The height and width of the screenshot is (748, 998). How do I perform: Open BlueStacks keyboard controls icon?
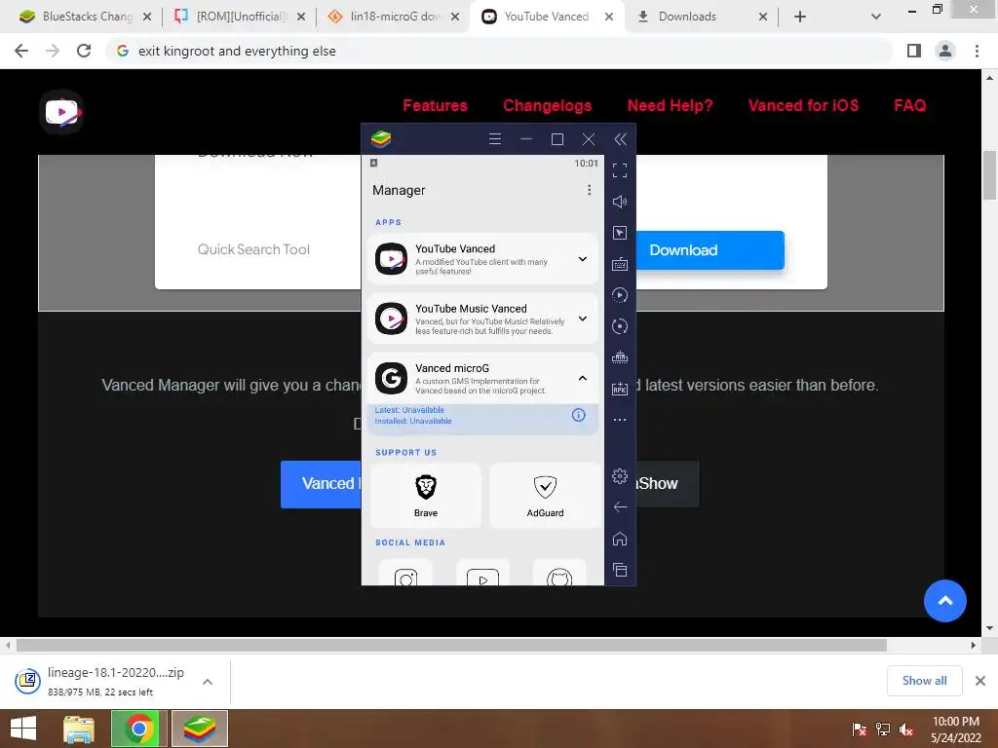tap(620, 264)
